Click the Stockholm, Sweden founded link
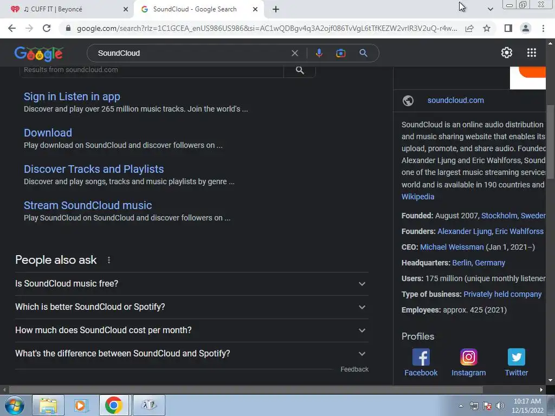Screen dimensions: 555x416 pyautogui.click(x=513, y=216)
